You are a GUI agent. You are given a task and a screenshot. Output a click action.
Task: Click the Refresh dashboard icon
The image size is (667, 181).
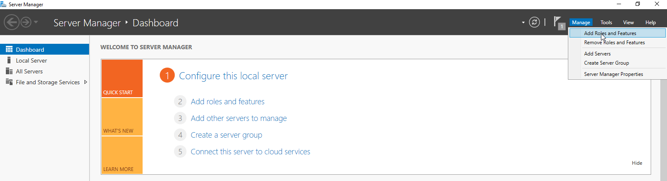[534, 22]
